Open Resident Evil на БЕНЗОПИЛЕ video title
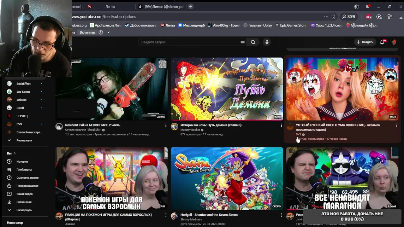Image resolution: width=404 pixels, height=227 pixels. click(x=92, y=125)
